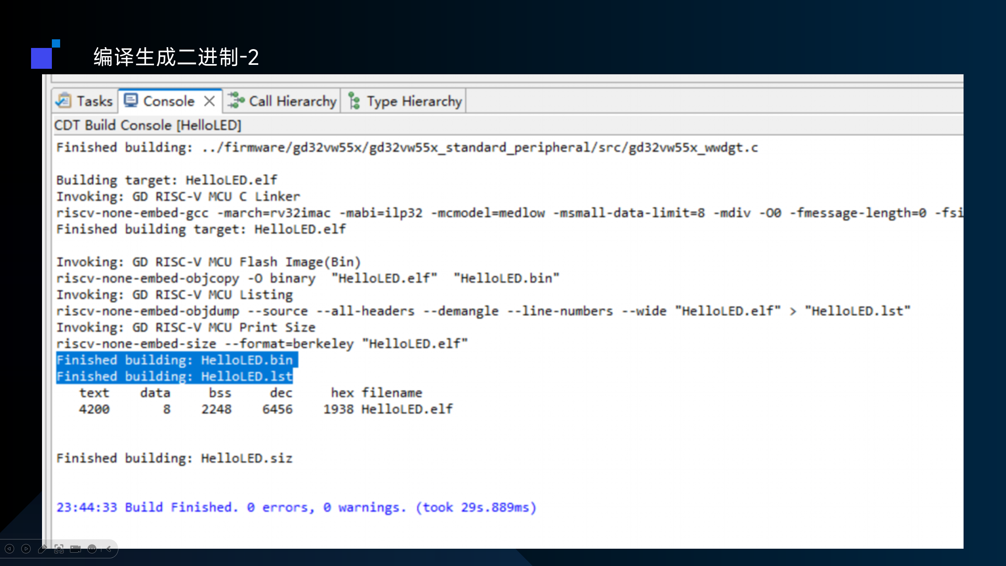Click the 'GD RISC-V MCU Print Size' line

(186, 327)
